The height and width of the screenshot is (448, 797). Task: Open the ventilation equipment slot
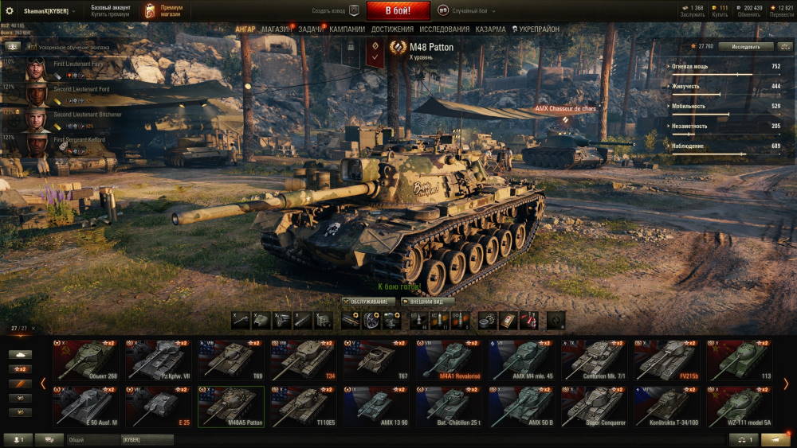point(371,321)
